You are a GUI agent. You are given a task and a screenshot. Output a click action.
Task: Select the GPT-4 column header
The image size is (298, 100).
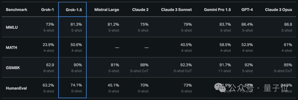coord(247,10)
